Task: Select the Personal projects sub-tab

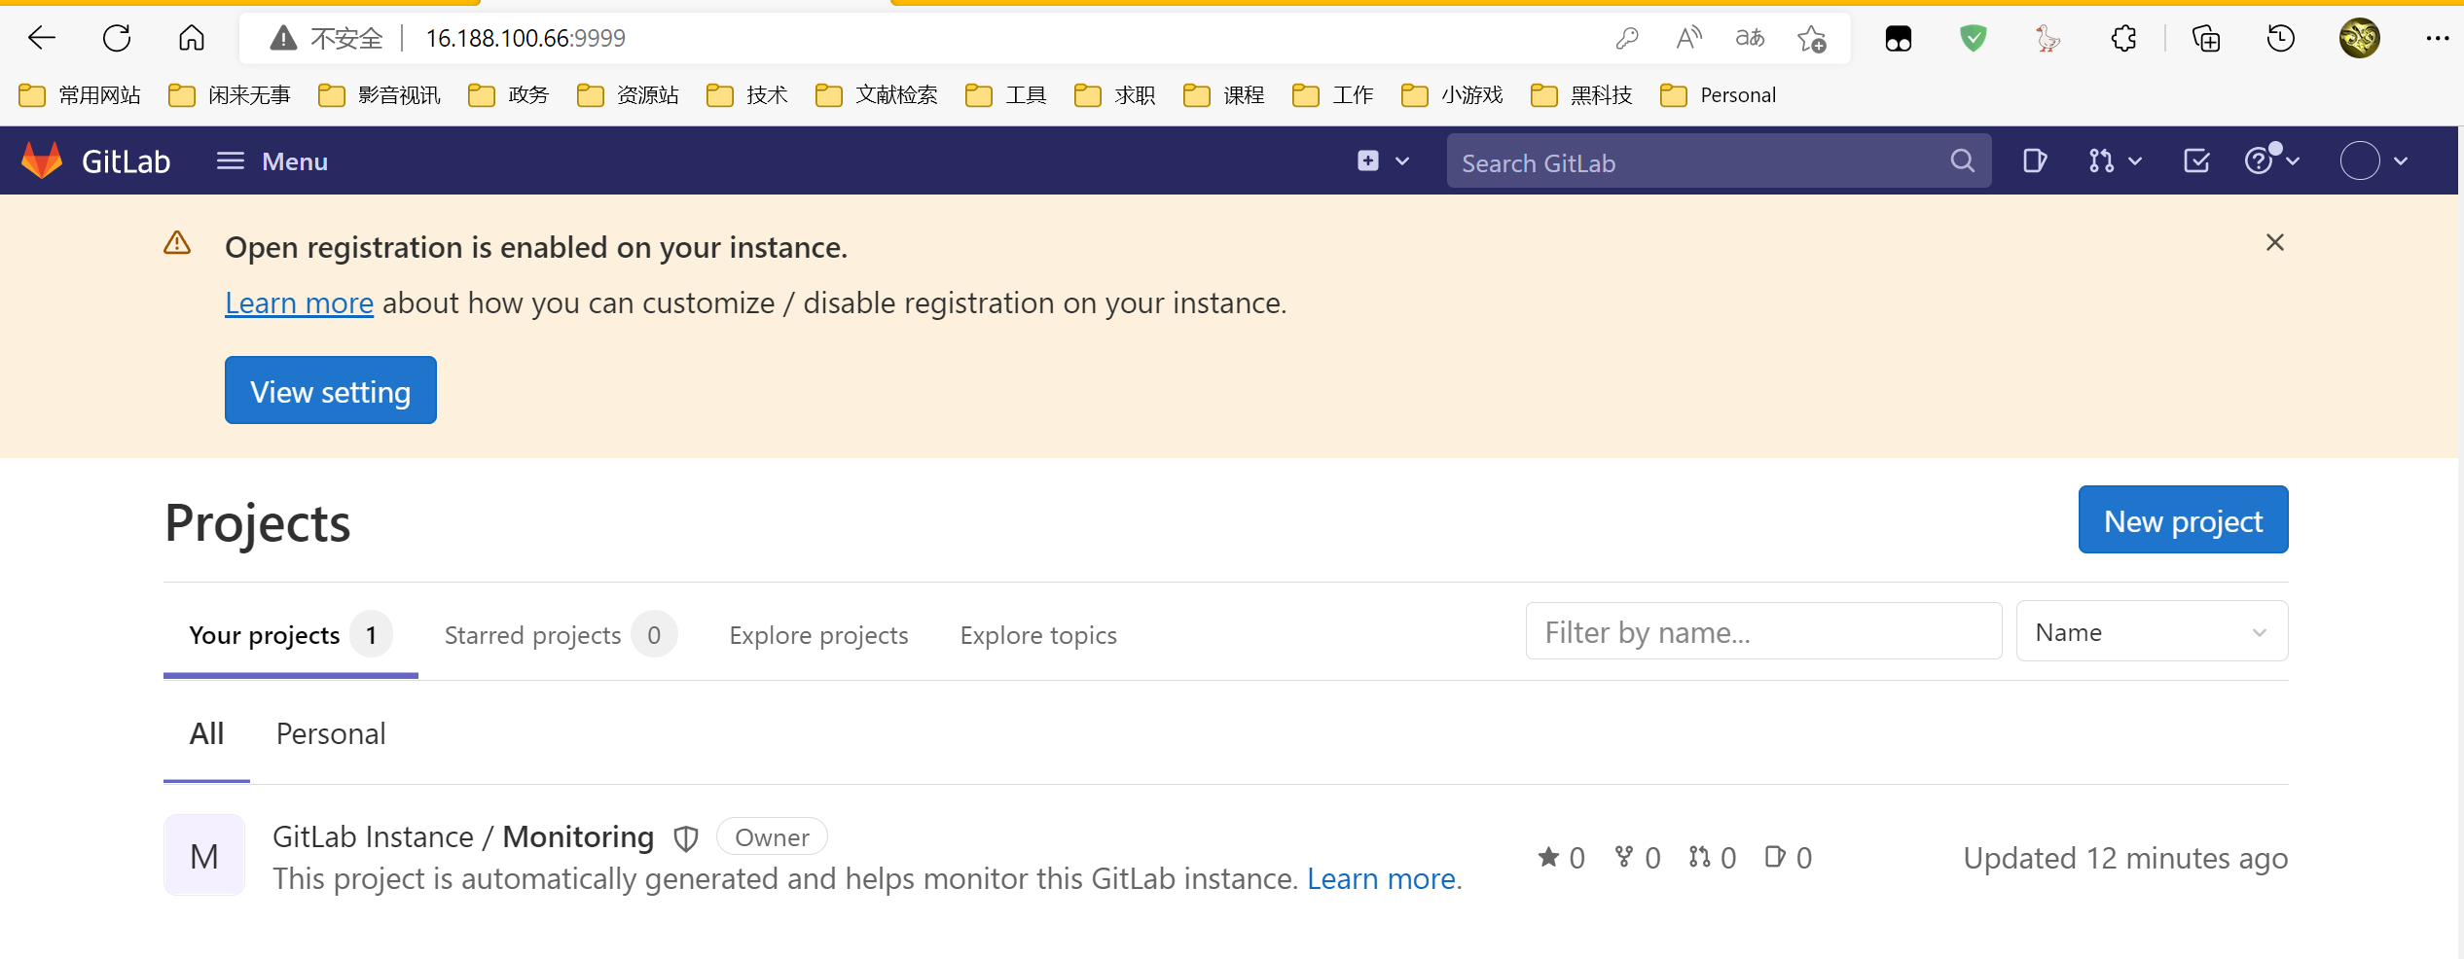Action: click(x=331, y=733)
